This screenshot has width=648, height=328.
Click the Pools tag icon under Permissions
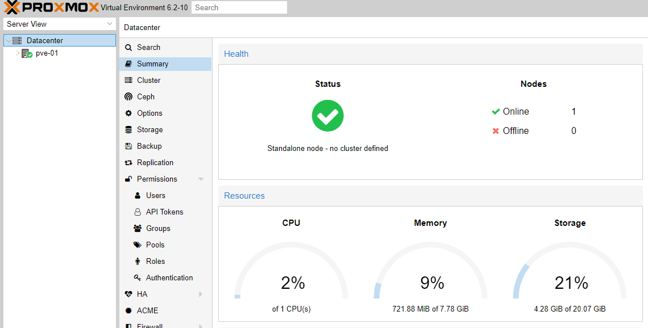click(138, 245)
